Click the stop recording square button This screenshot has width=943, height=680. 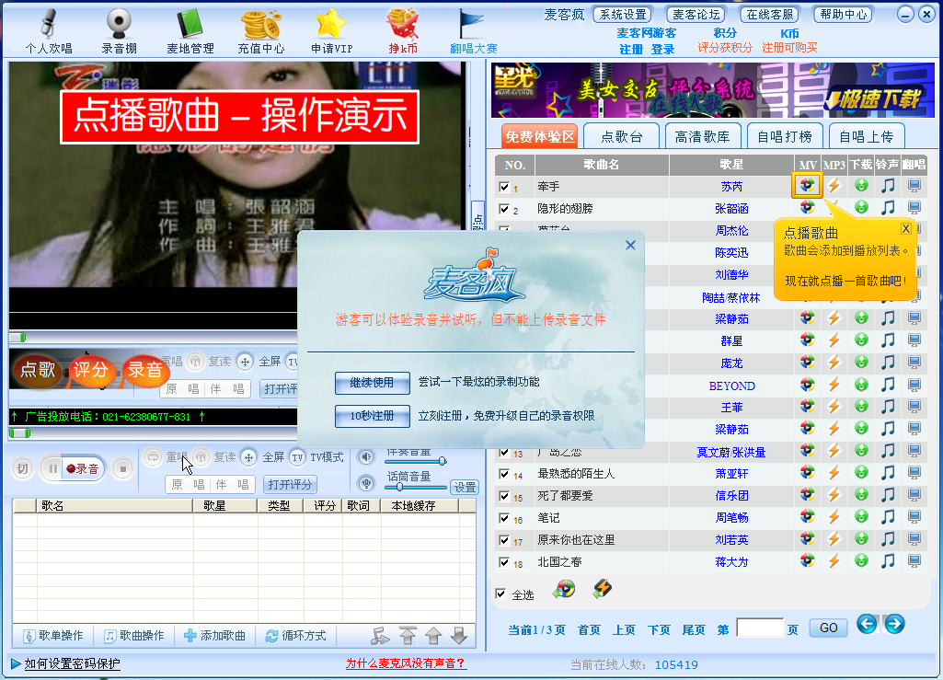click(122, 468)
